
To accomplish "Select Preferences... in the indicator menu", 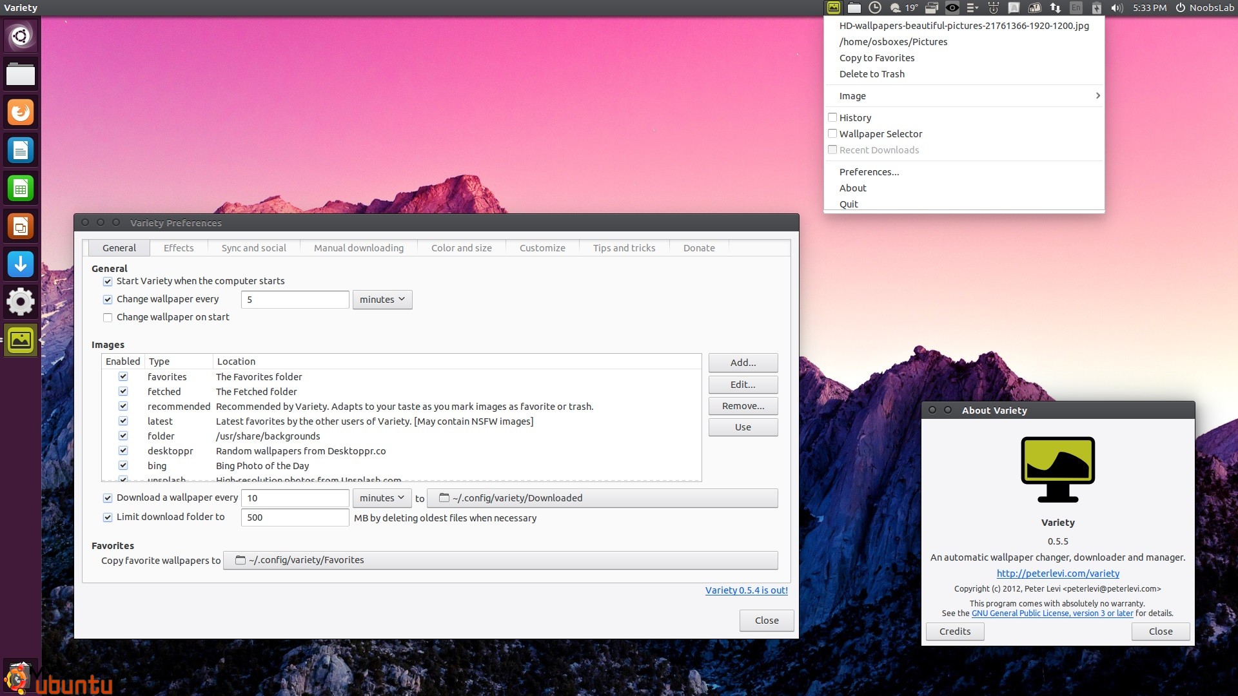I will (869, 172).
